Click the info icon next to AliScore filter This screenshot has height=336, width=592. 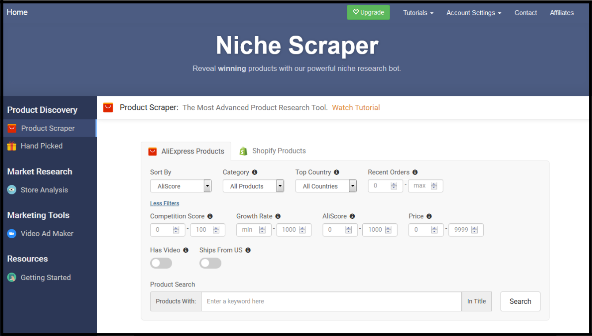click(x=352, y=216)
